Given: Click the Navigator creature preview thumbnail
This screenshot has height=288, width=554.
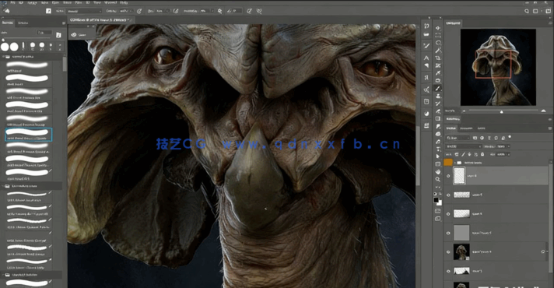Looking at the screenshot, I should click(x=498, y=67).
